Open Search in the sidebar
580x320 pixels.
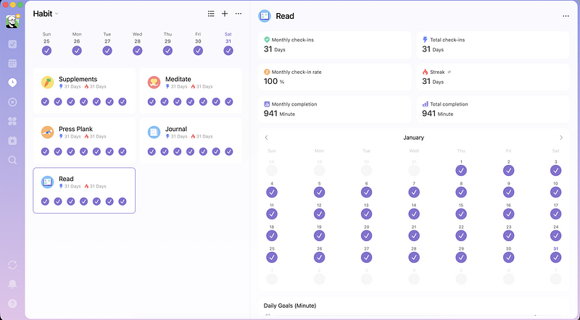[x=12, y=160]
